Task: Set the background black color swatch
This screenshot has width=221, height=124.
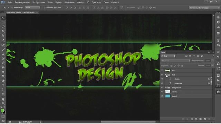Action: pyautogui.click(x=4, y=113)
